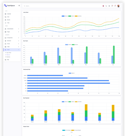Click the Map icon in sidebar

coord(6,60)
